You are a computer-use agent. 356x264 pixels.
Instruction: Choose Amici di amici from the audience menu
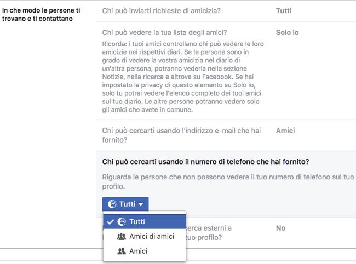(151, 237)
